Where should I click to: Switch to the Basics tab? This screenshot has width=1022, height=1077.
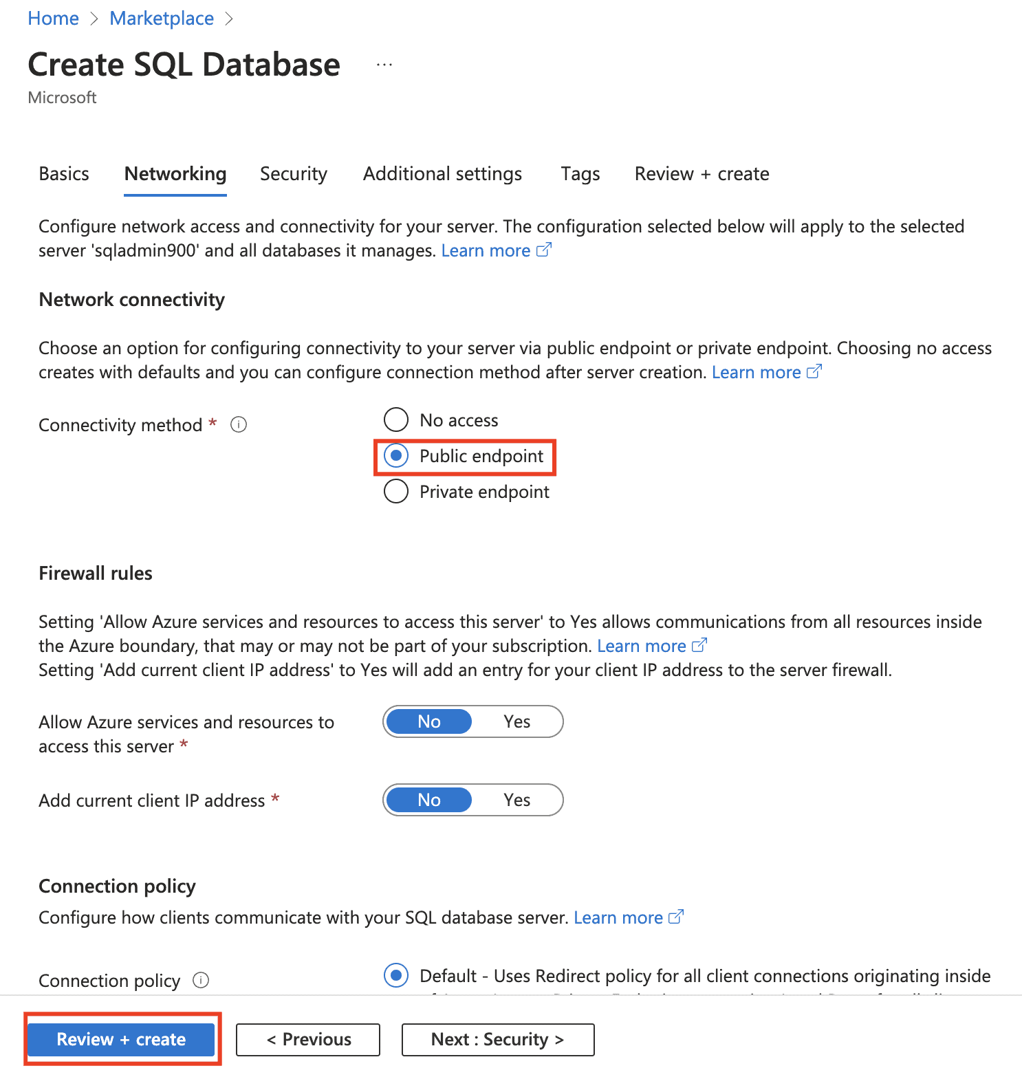(x=64, y=174)
